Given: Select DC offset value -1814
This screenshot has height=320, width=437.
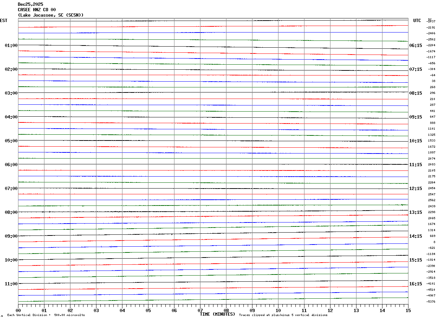Looking at the screenshot, I should (x=431, y=260).
